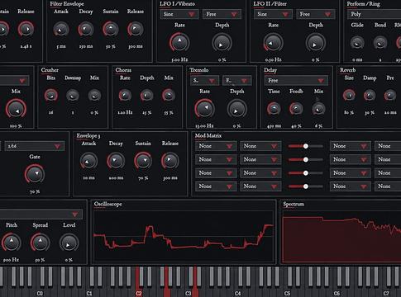
Task: Play the C4 key on the keyboard
Action: (x=237, y=292)
